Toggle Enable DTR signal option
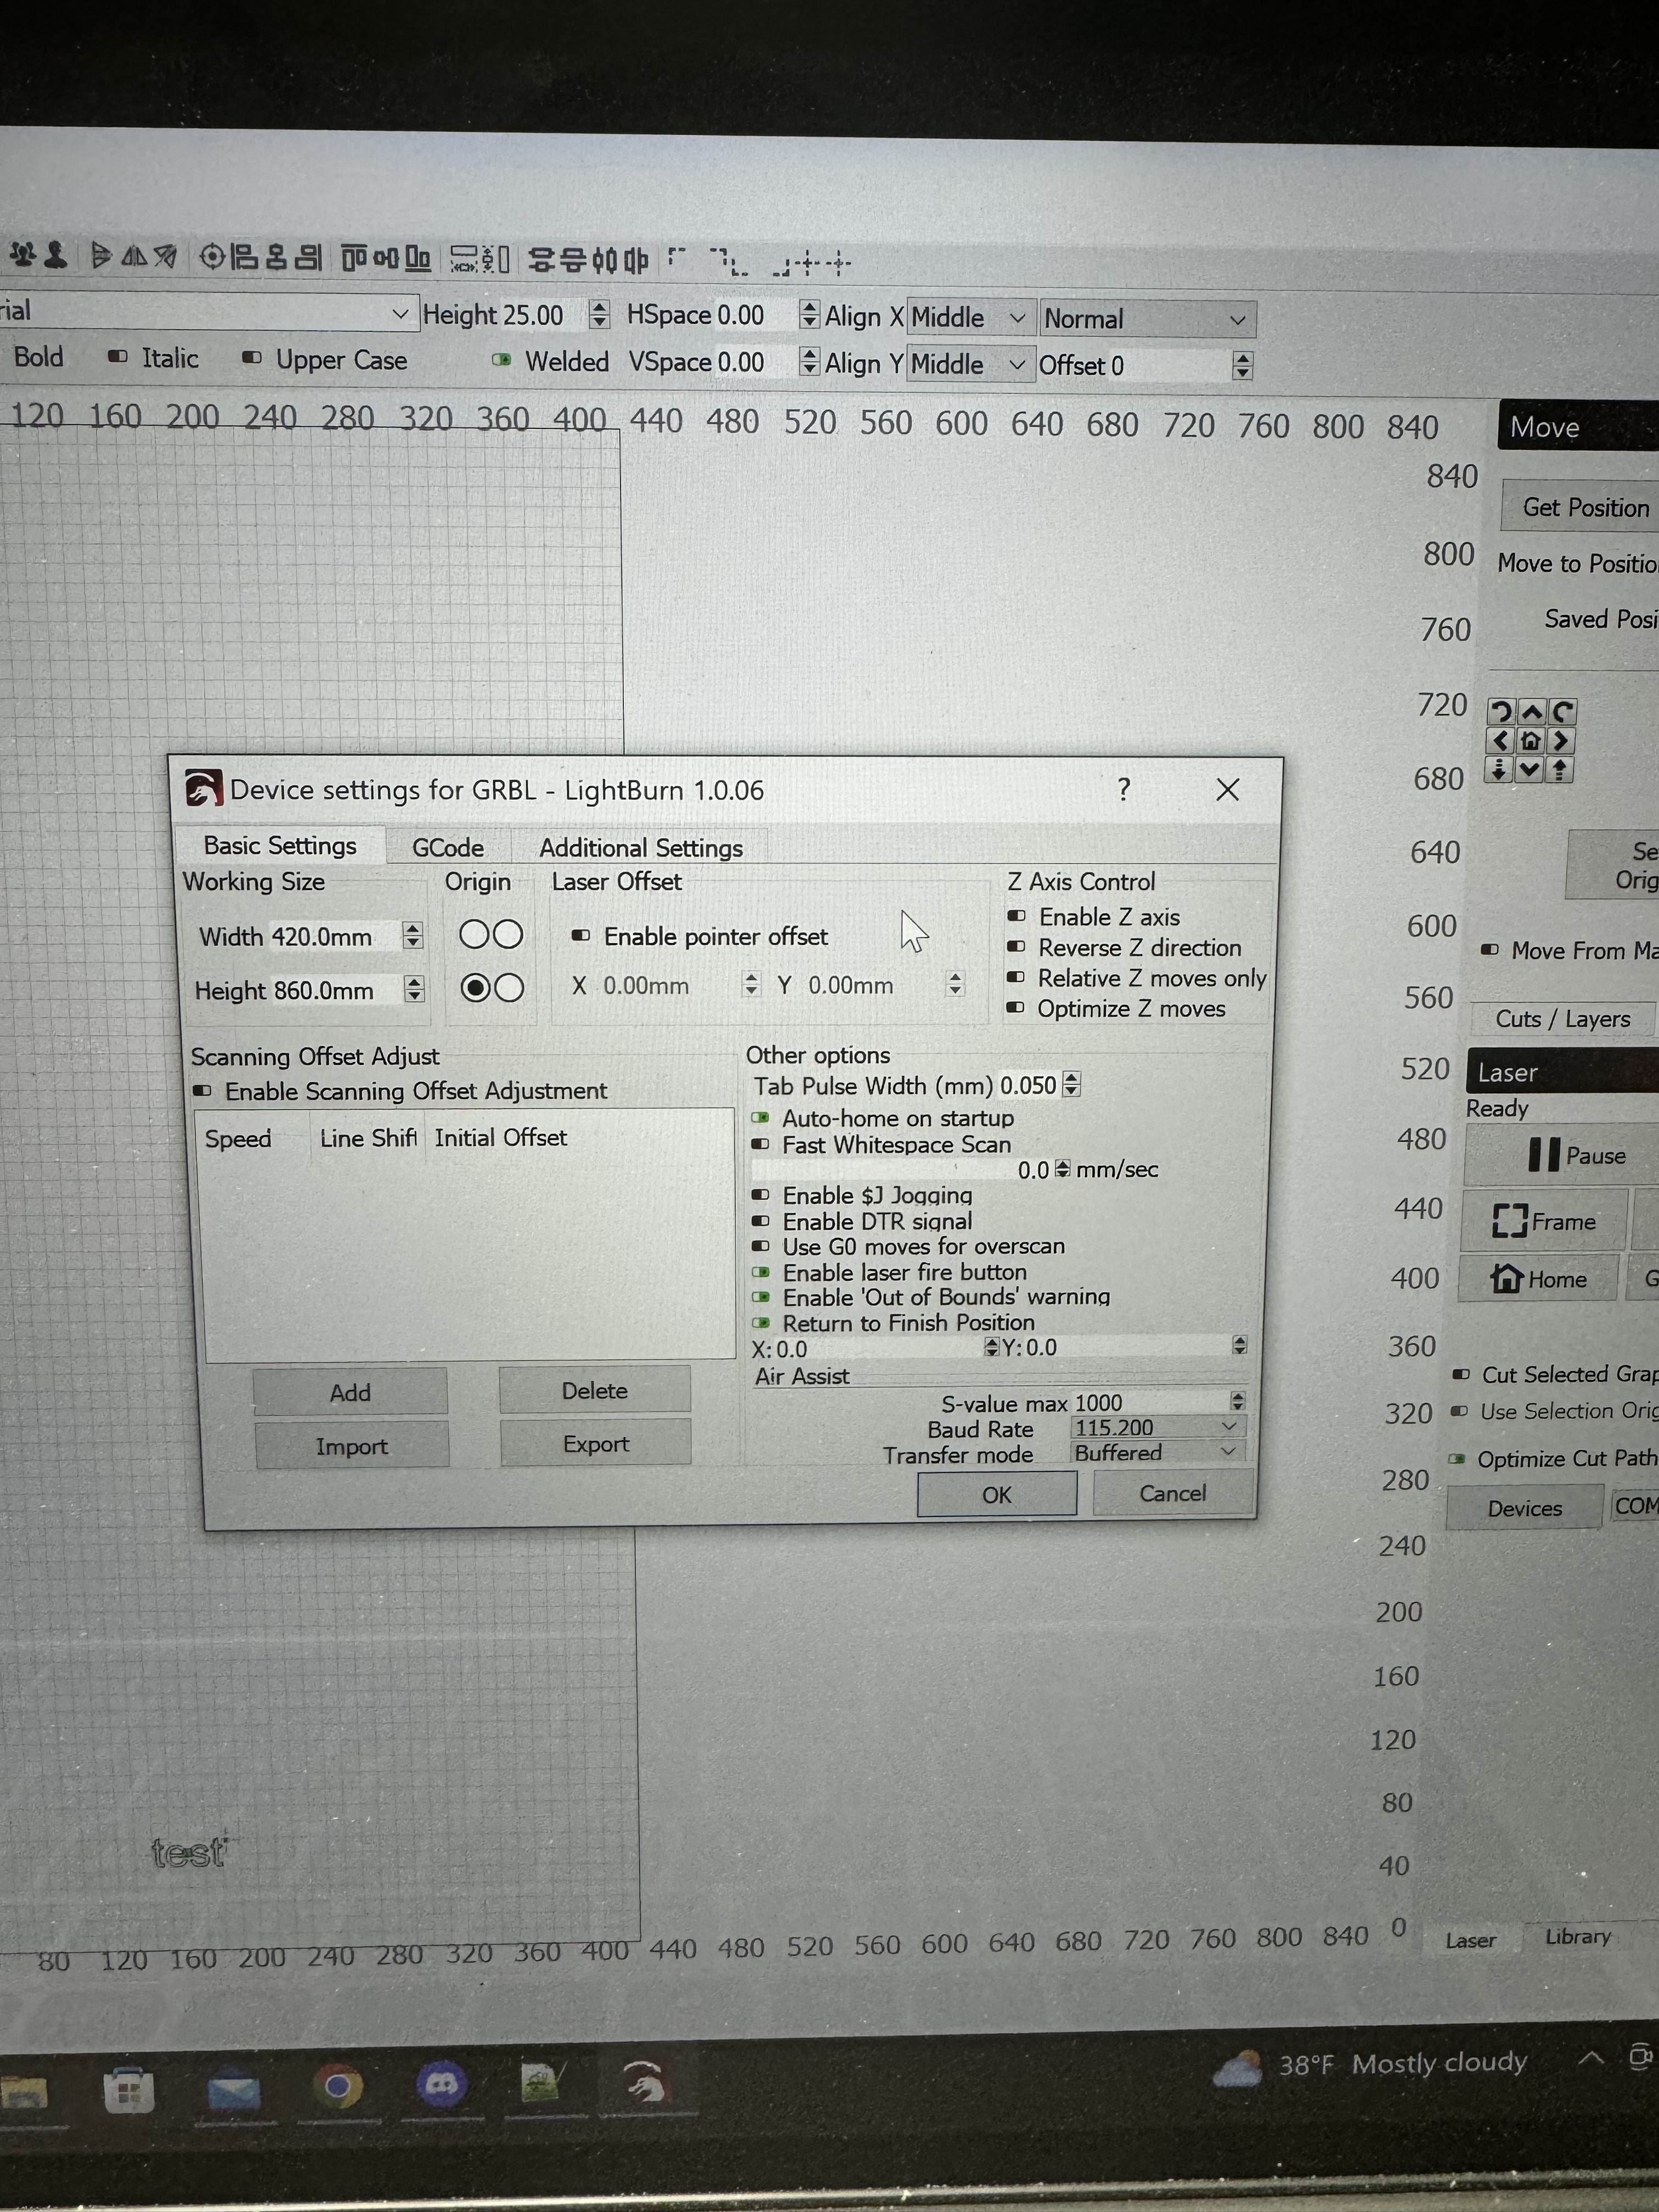1659x2212 pixels. pos(761,1221)
